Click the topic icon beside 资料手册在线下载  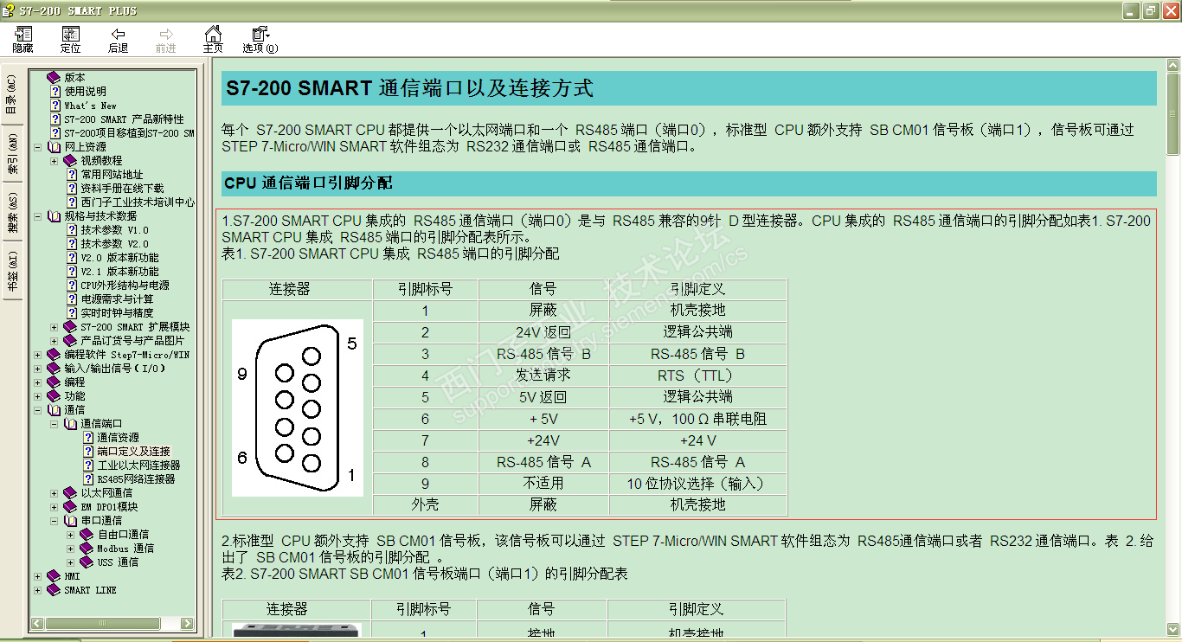73,188
